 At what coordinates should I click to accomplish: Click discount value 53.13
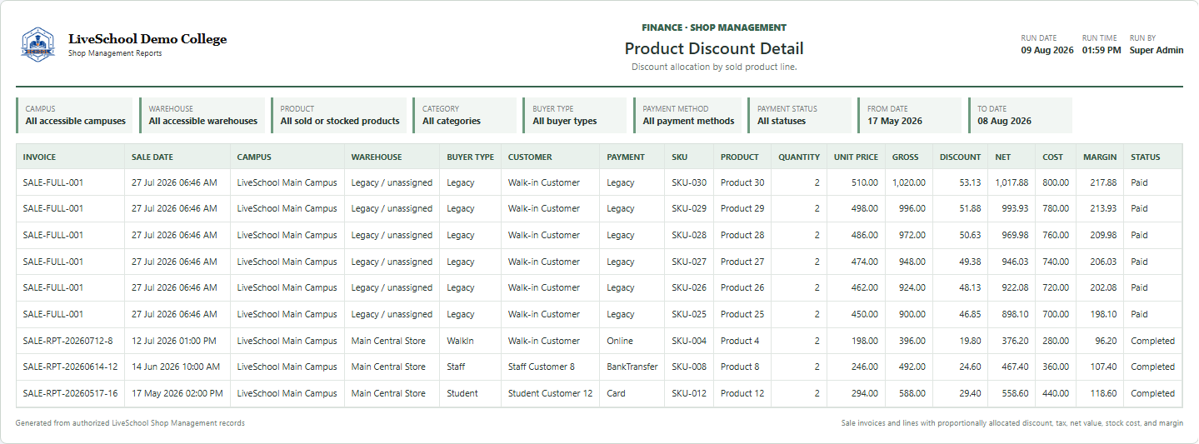point(970,182)
